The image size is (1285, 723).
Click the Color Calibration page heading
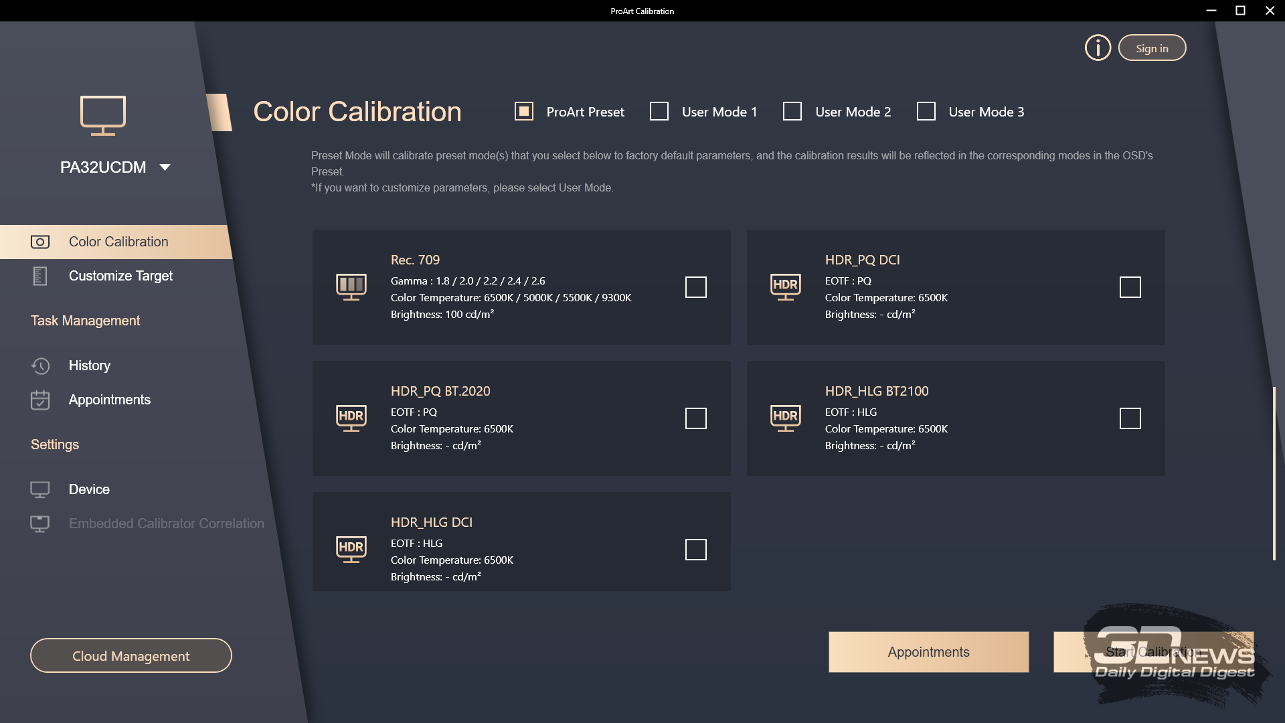357,112
